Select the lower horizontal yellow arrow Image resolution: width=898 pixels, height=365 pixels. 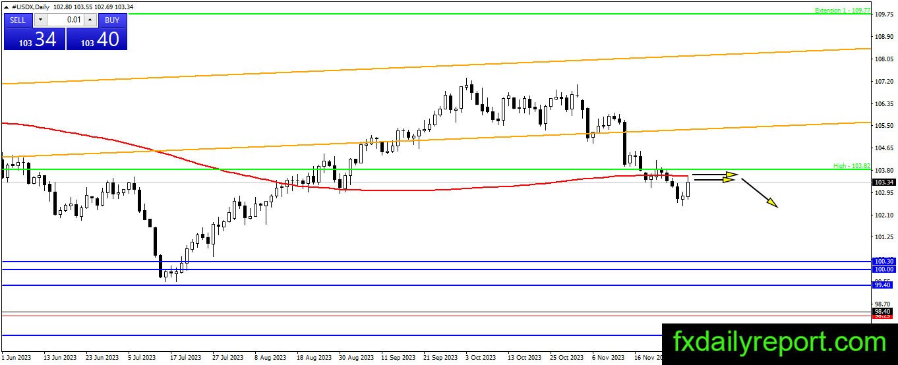click(x=714, y=180)
